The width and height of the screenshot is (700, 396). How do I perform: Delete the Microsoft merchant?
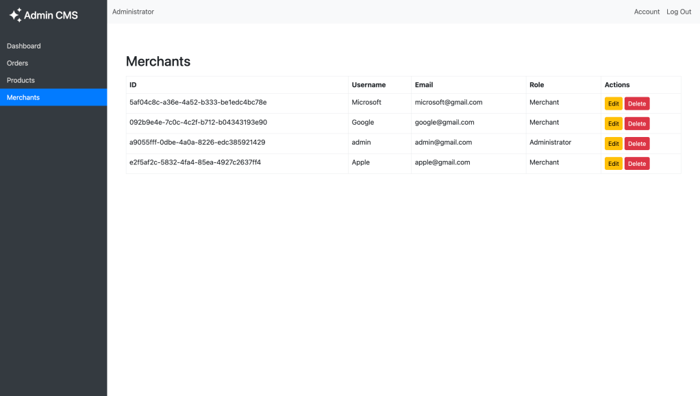coord(636,104)
